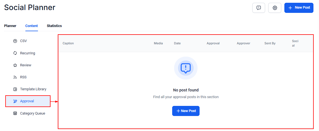Screen dimensions: 319x131
Task: Click the Category Queue list icon
Action: point(15,113)
